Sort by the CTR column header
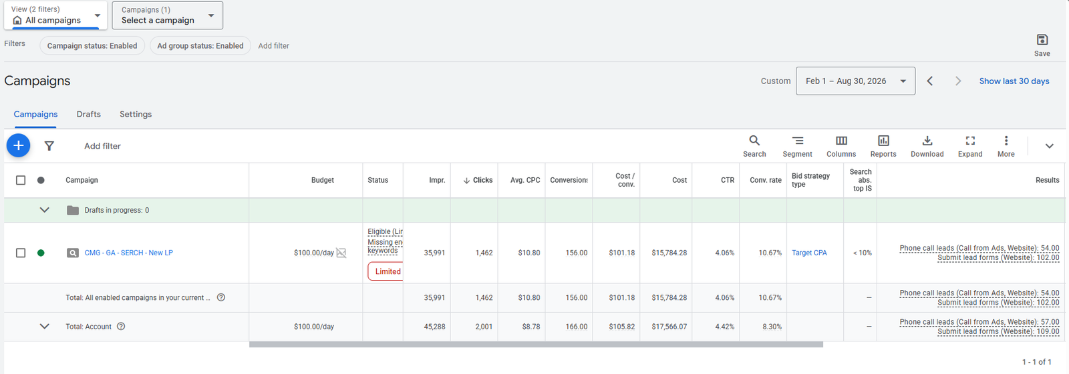This screenshot has height=374, width=1069. pyautogui.click(x=728, y=180)
